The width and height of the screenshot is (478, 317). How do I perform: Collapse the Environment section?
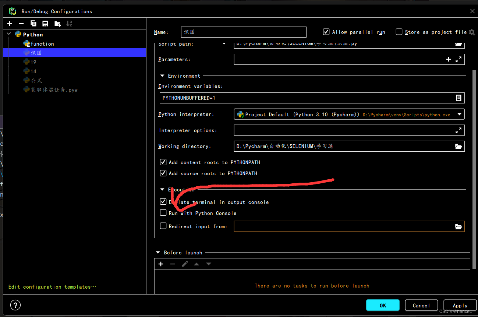[x=162, y=76]
